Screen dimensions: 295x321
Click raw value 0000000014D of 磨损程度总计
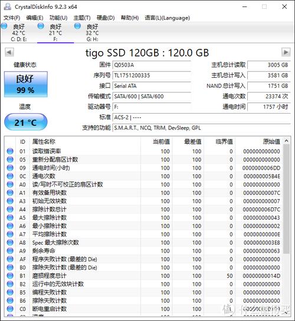(261, 276)
